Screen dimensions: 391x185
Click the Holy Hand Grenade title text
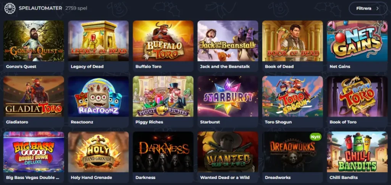pos(91,177)
